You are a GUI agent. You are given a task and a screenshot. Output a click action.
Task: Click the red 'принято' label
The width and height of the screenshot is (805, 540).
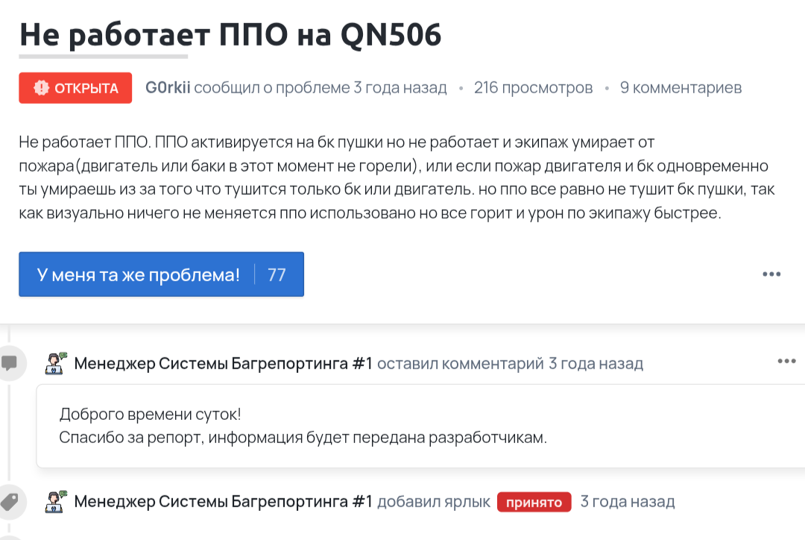pos(534,502)
